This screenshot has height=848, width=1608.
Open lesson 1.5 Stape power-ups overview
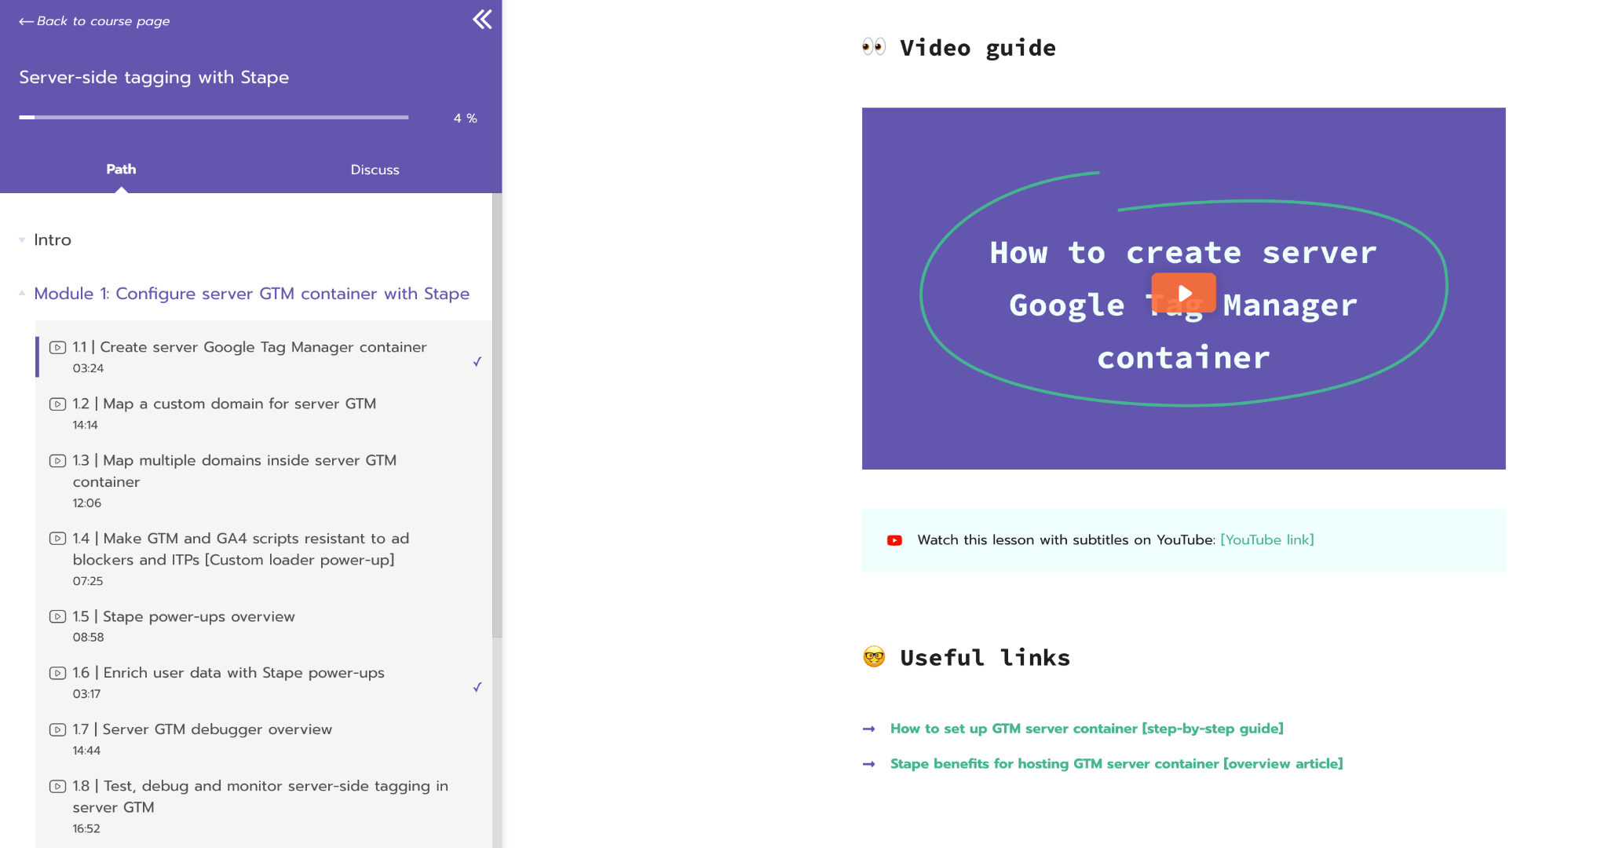point(184,616)
